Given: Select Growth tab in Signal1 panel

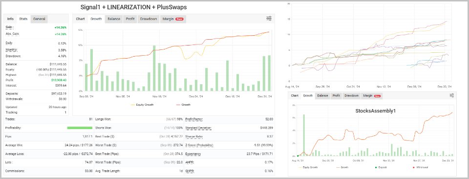Looking at the screenshot, I should [x=96, y=19].
